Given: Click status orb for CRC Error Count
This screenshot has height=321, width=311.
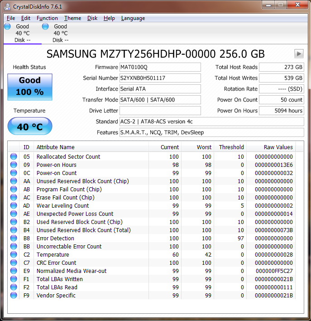Looking at the screenshot, I should [14, 263].
